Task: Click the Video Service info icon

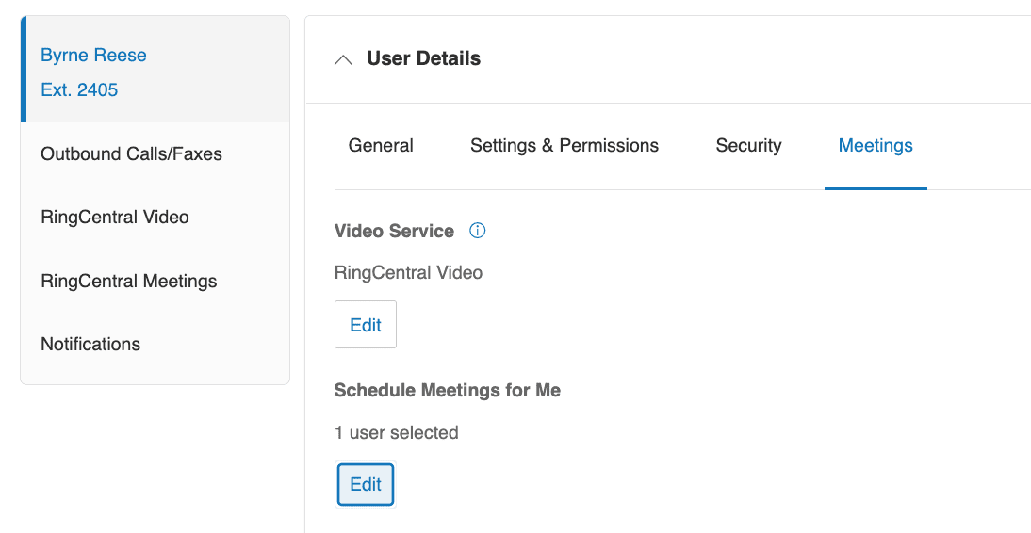Action: (x=477, y=231)
